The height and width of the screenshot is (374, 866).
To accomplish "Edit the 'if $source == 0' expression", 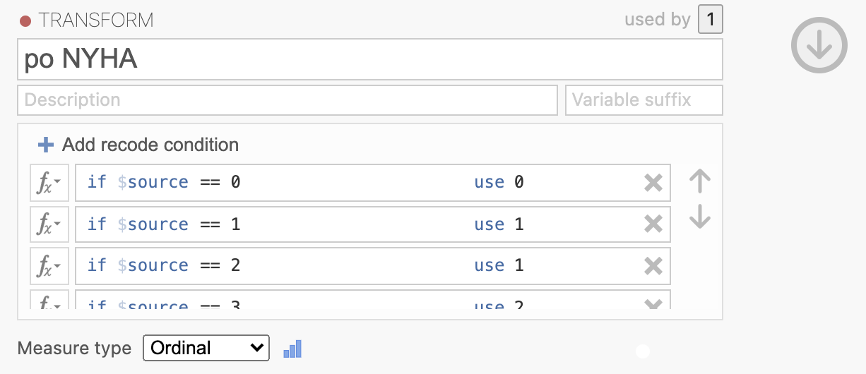I will click(164, 183).
